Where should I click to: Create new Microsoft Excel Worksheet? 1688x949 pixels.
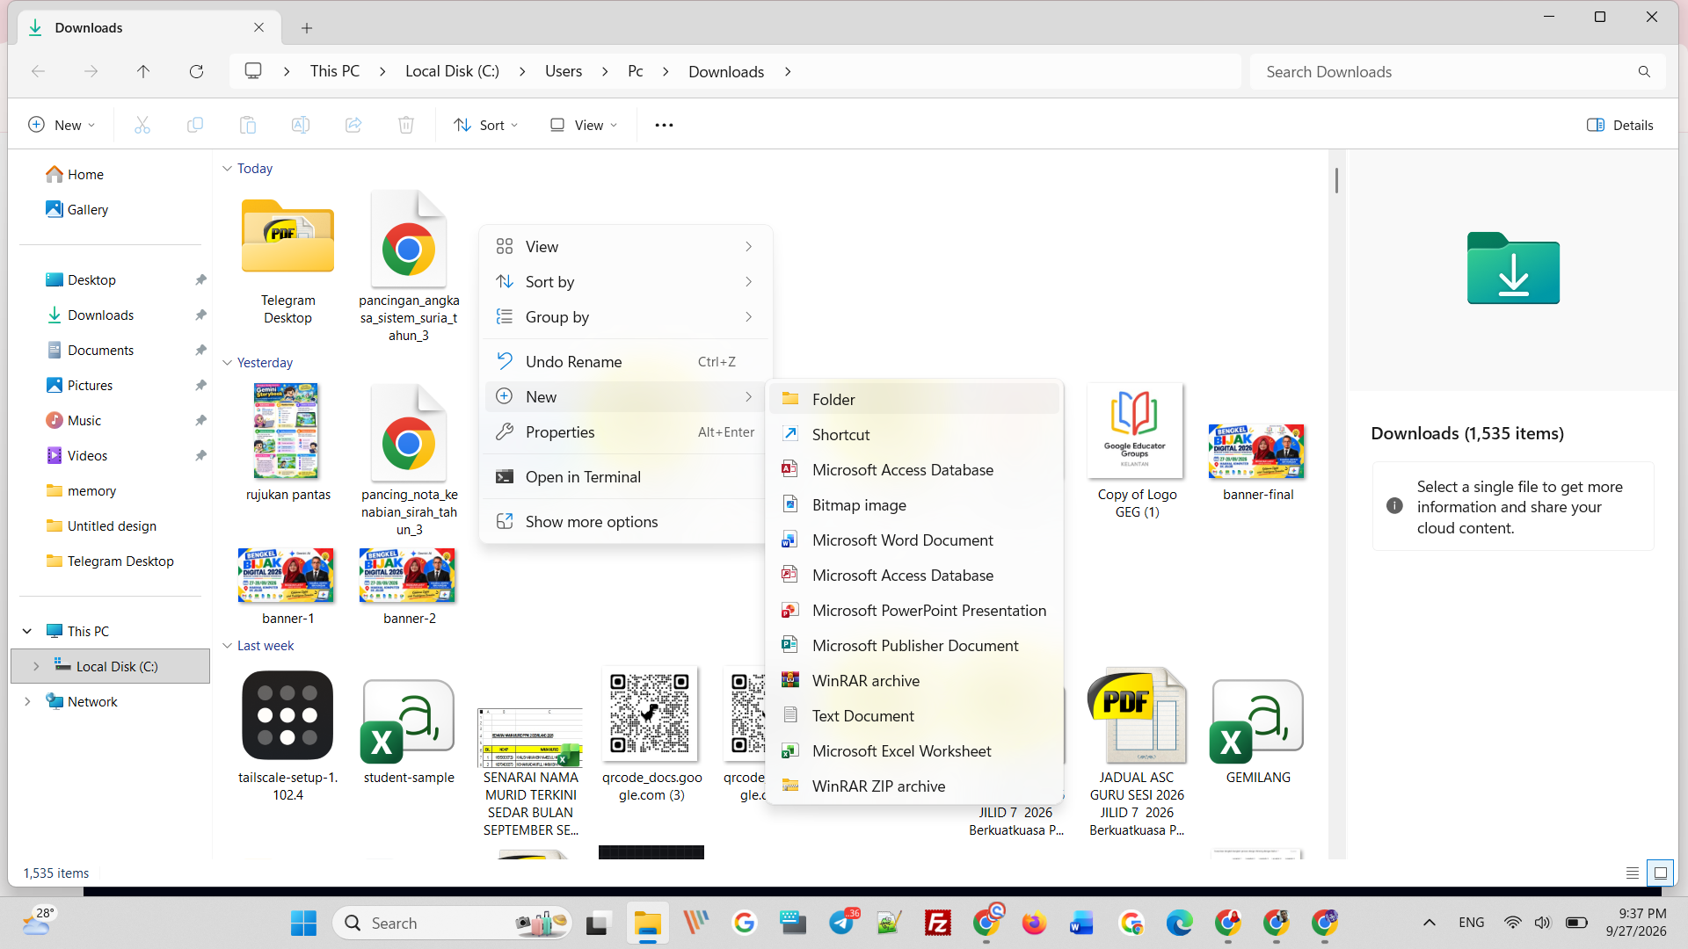point(914,750)
